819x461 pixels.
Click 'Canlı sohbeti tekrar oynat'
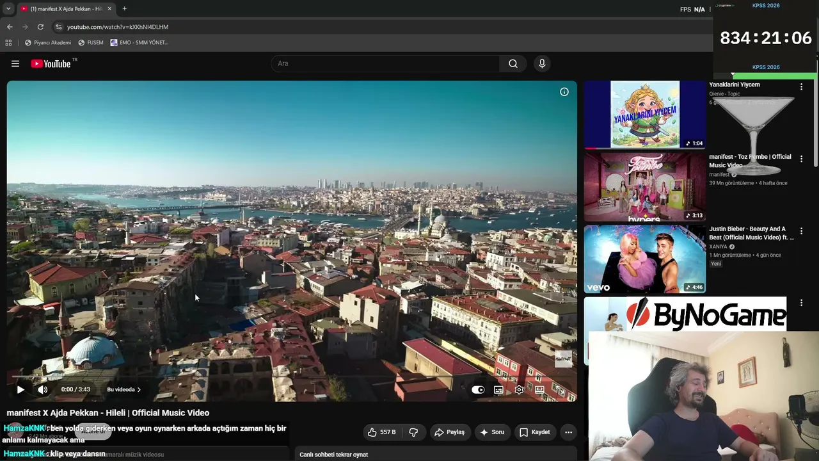(x=334, y=455)
